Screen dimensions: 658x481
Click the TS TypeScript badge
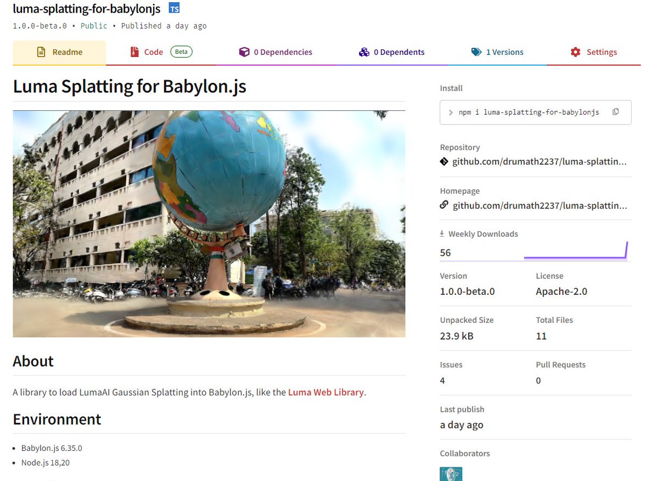(x=173, y=8)
